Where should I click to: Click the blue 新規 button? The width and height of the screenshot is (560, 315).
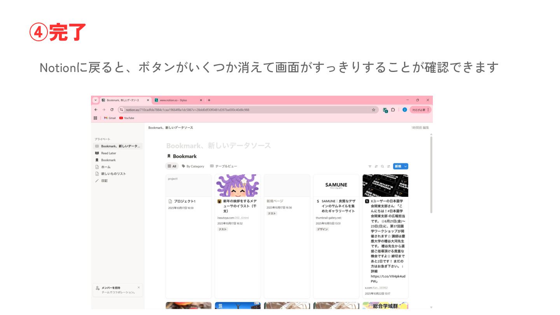click(x=398, y=166)
